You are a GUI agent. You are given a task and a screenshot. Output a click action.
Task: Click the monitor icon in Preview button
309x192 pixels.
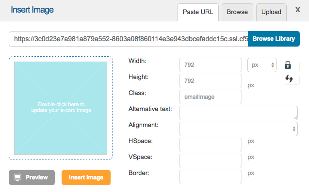(x=17, y=177)
